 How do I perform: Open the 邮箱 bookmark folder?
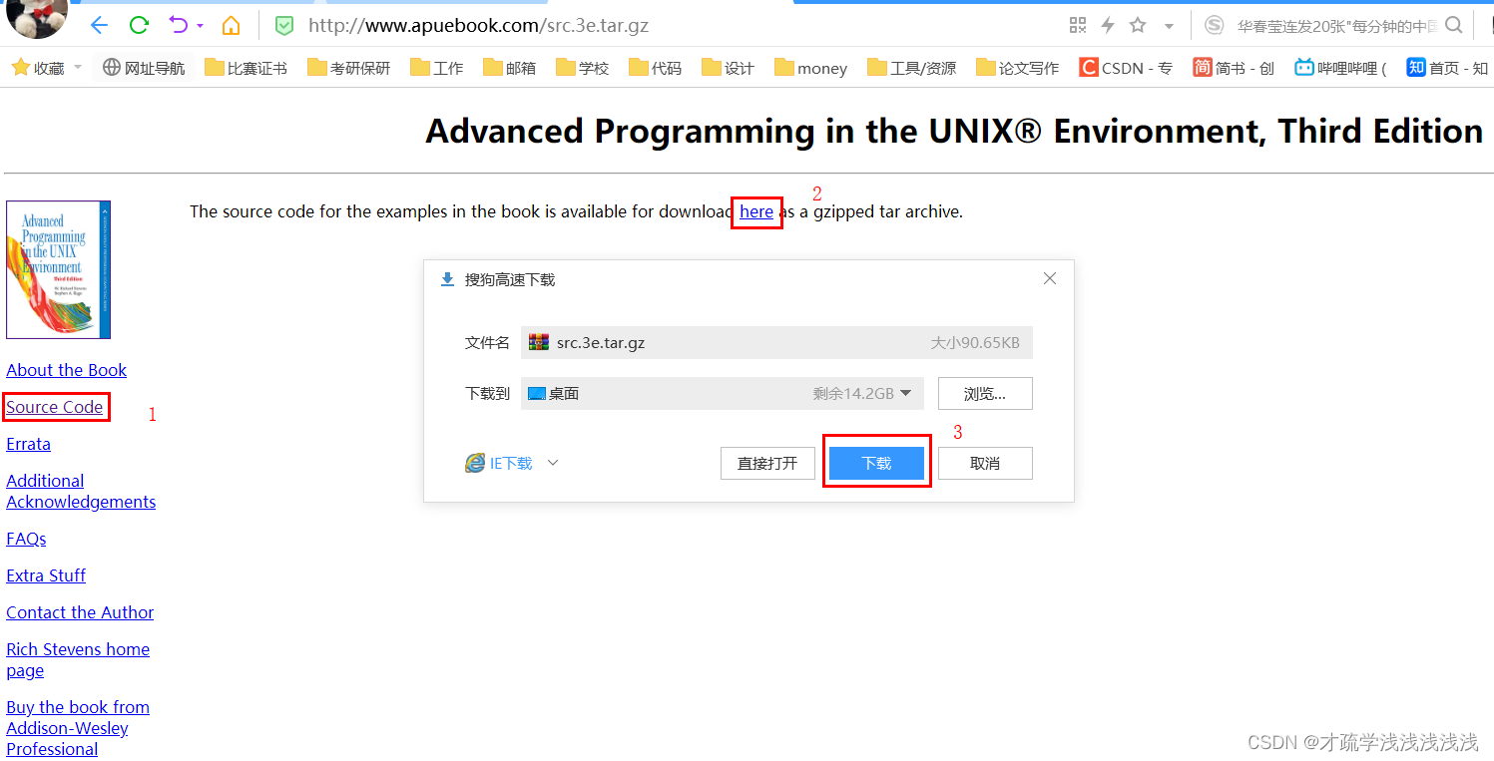click(x=509, y=68)
